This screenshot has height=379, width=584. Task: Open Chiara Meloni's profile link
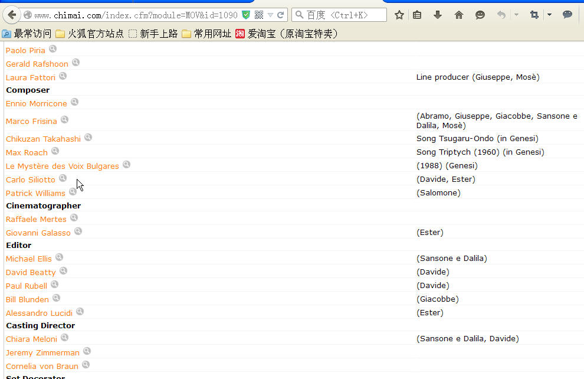point(31,339)
